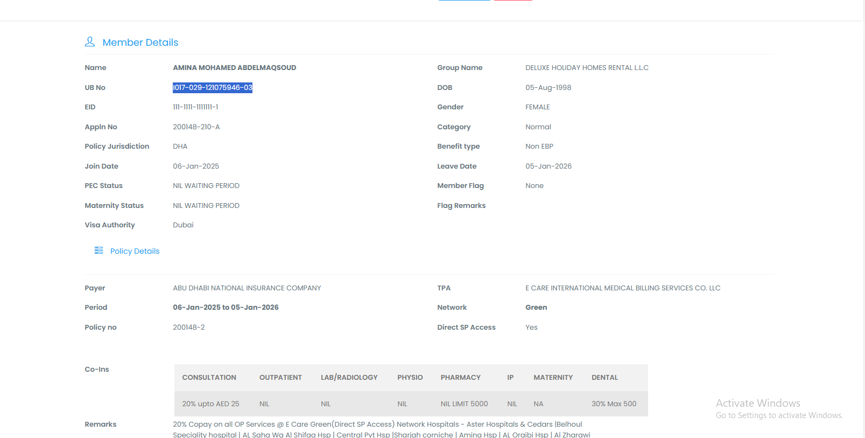Click the Network value Green
The height and width of the screenshot is (438, 865).
536,308
